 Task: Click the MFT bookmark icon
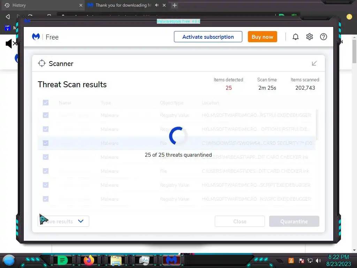(8, 28)
